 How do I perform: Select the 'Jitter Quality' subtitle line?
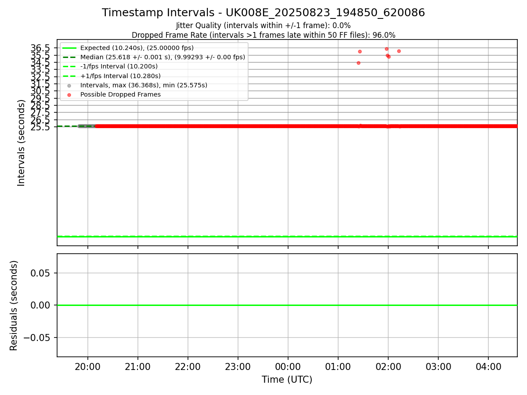point(263,26)
